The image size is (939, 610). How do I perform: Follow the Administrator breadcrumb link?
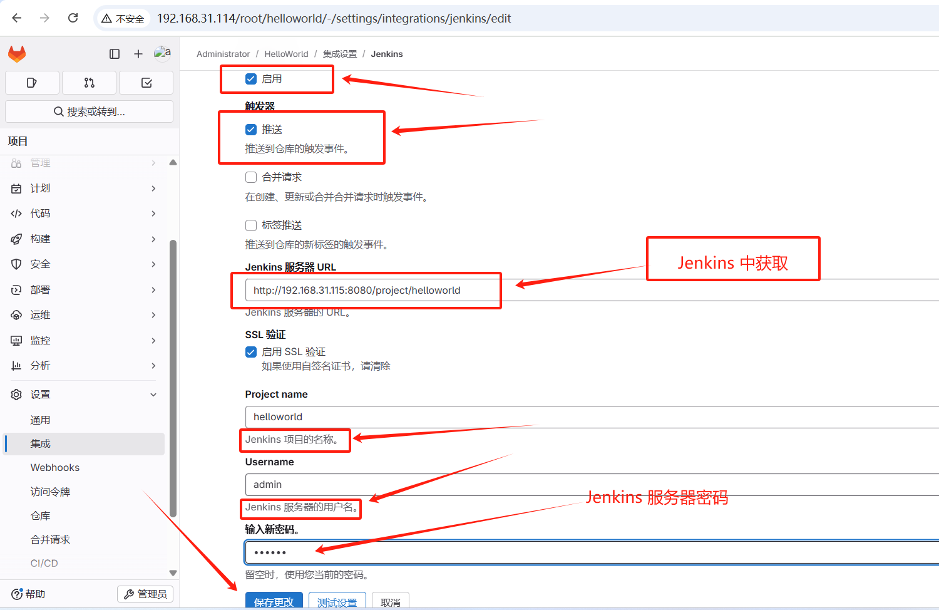point(223,54)
